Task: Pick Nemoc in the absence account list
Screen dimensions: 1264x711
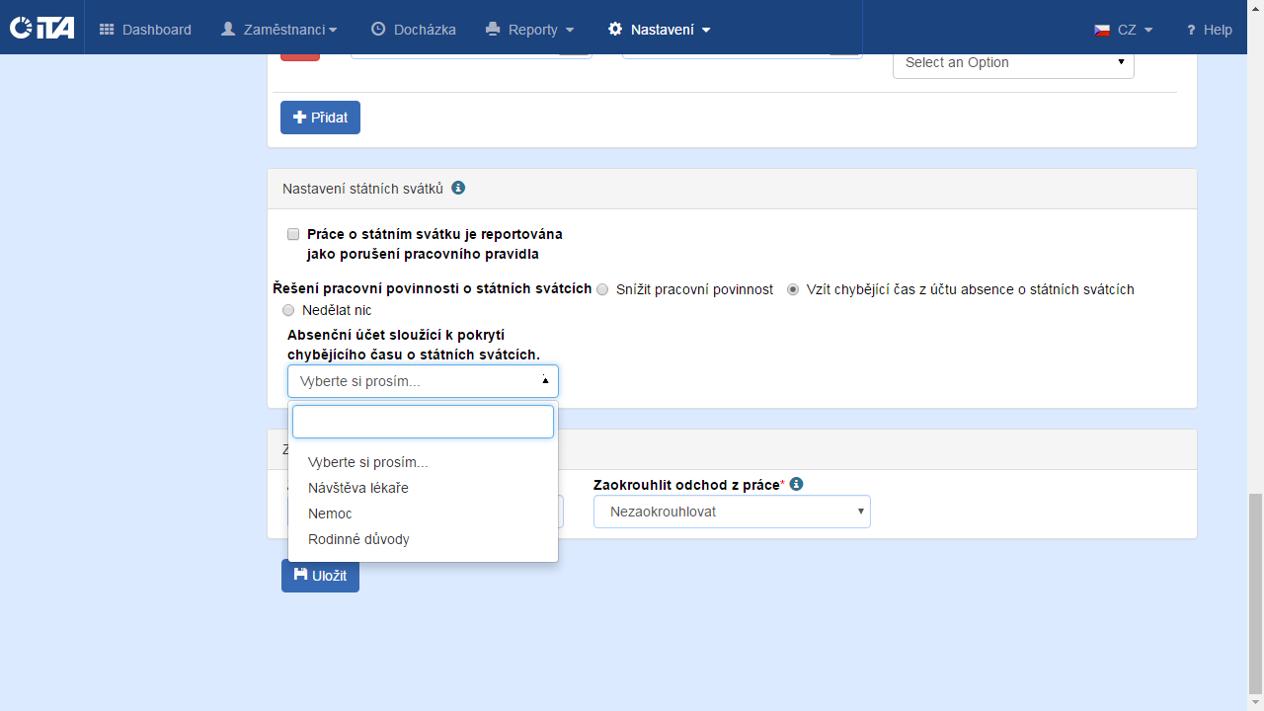Action: click(330, 513)
